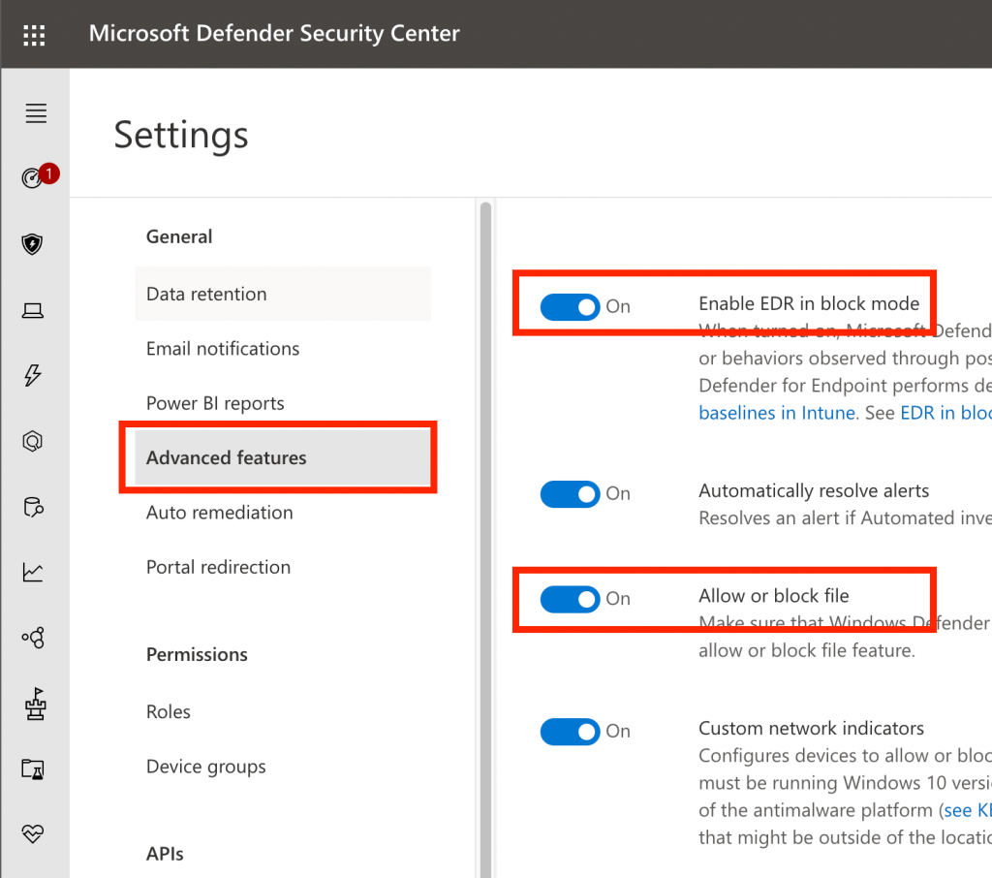Click the 'Settings' page heading
992x878 pixels.
(x=181, y=135)
